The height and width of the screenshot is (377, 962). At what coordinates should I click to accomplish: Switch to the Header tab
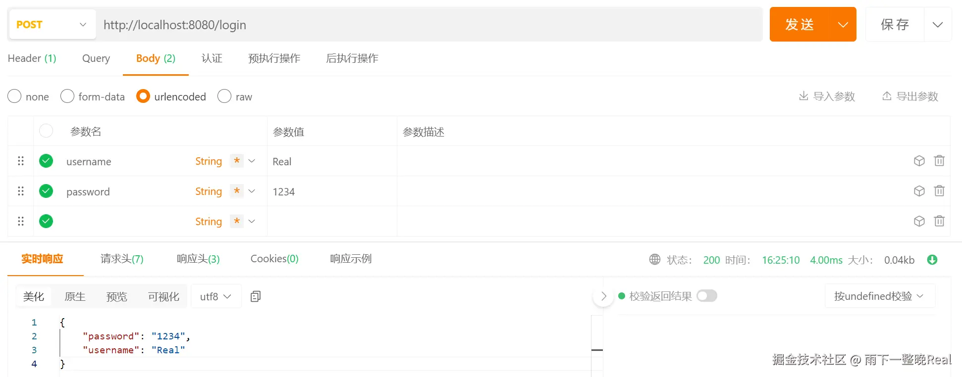pyautogui.click(x=32, y=58)
